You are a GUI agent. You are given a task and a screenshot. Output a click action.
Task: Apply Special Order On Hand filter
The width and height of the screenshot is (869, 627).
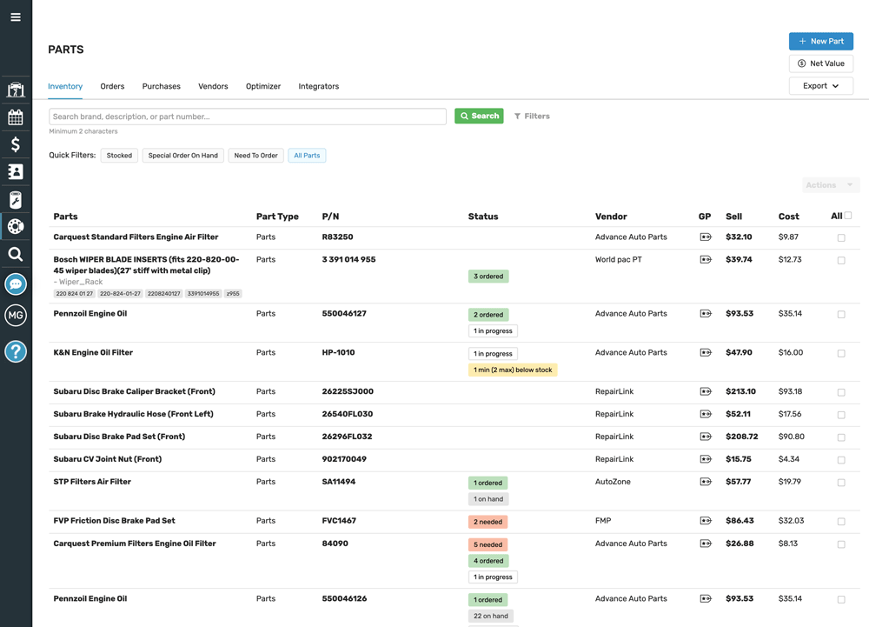[x=182, y=156]
